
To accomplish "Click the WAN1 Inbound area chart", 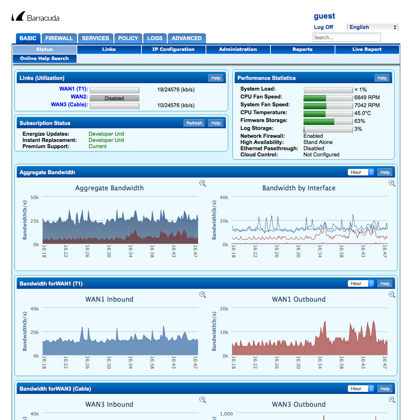I will pos(120,331).
